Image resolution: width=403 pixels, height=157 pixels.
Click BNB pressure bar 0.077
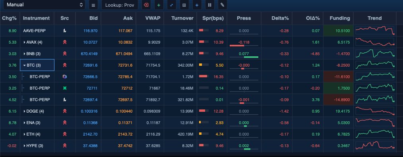click(x=244, y=57)
